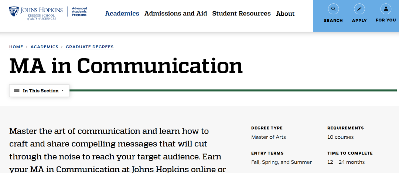This screenshot has width=399, height=173.
Task: Open the search magnifier icon
Action: [333, 9]
